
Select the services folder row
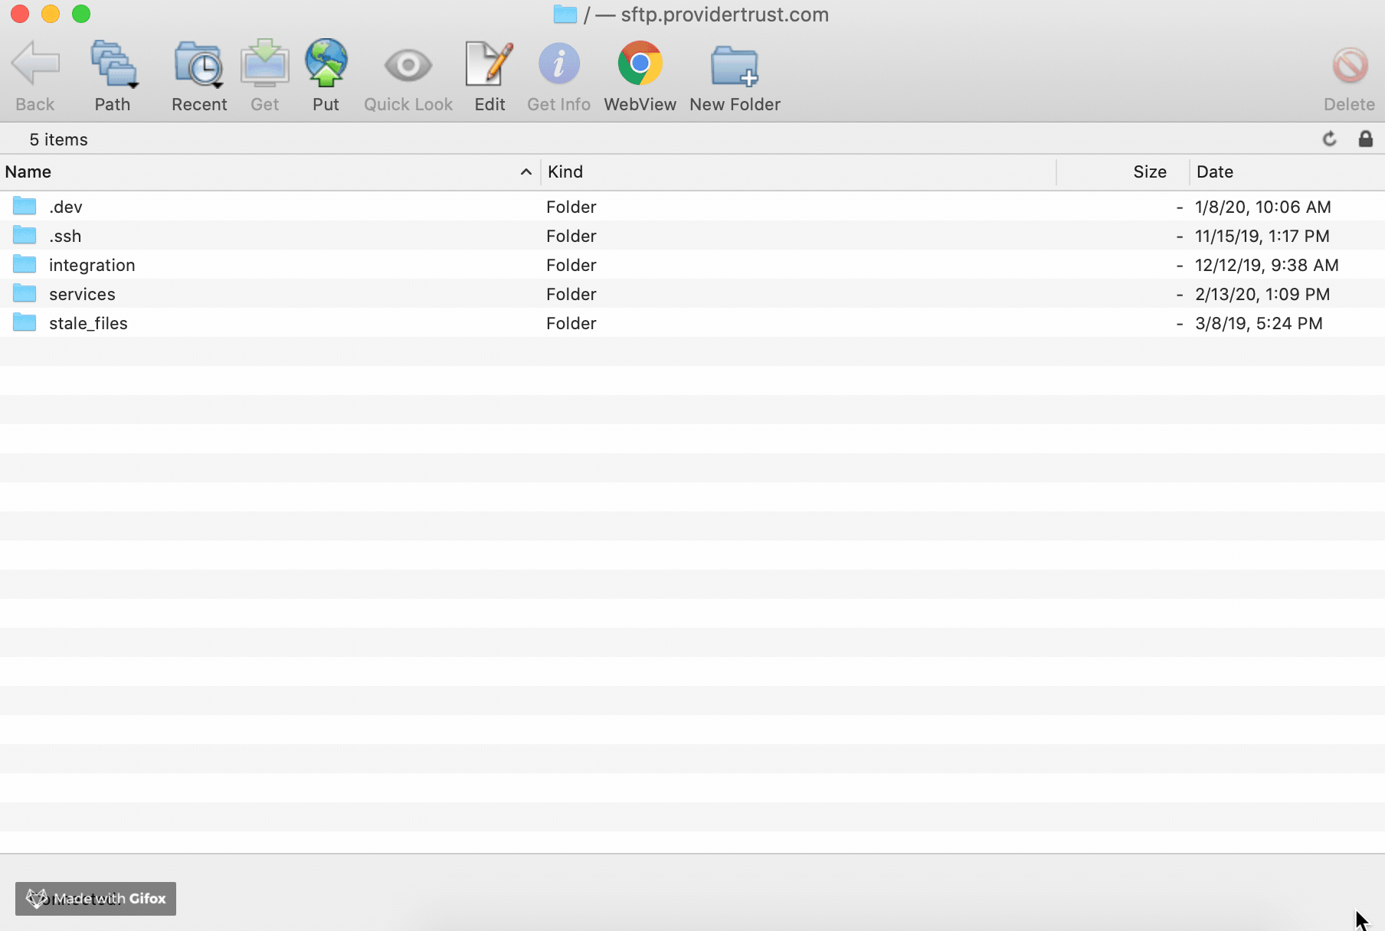tap(692, 294)
